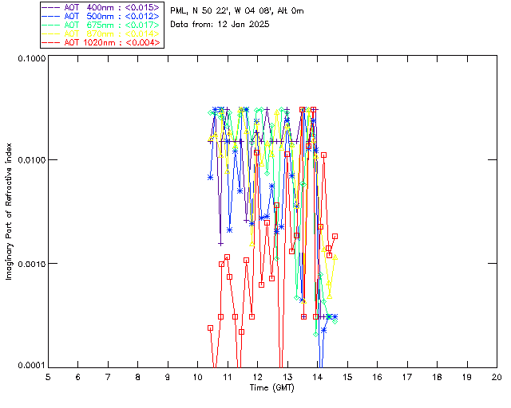The height and width of the screenshot is (408, 511).
Task: Click the x-axis tick label 20
Action: (497, 377)
